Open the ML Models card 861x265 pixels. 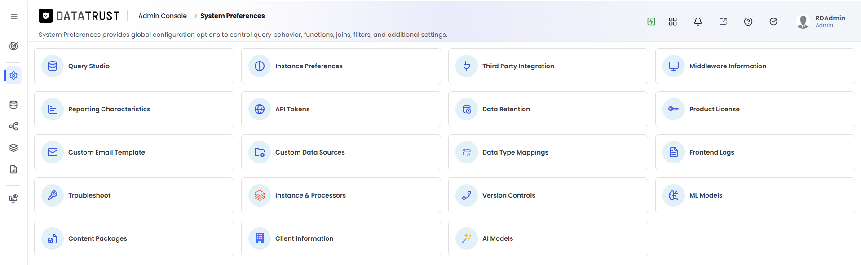pyautogui.click(x=755, y=195)
